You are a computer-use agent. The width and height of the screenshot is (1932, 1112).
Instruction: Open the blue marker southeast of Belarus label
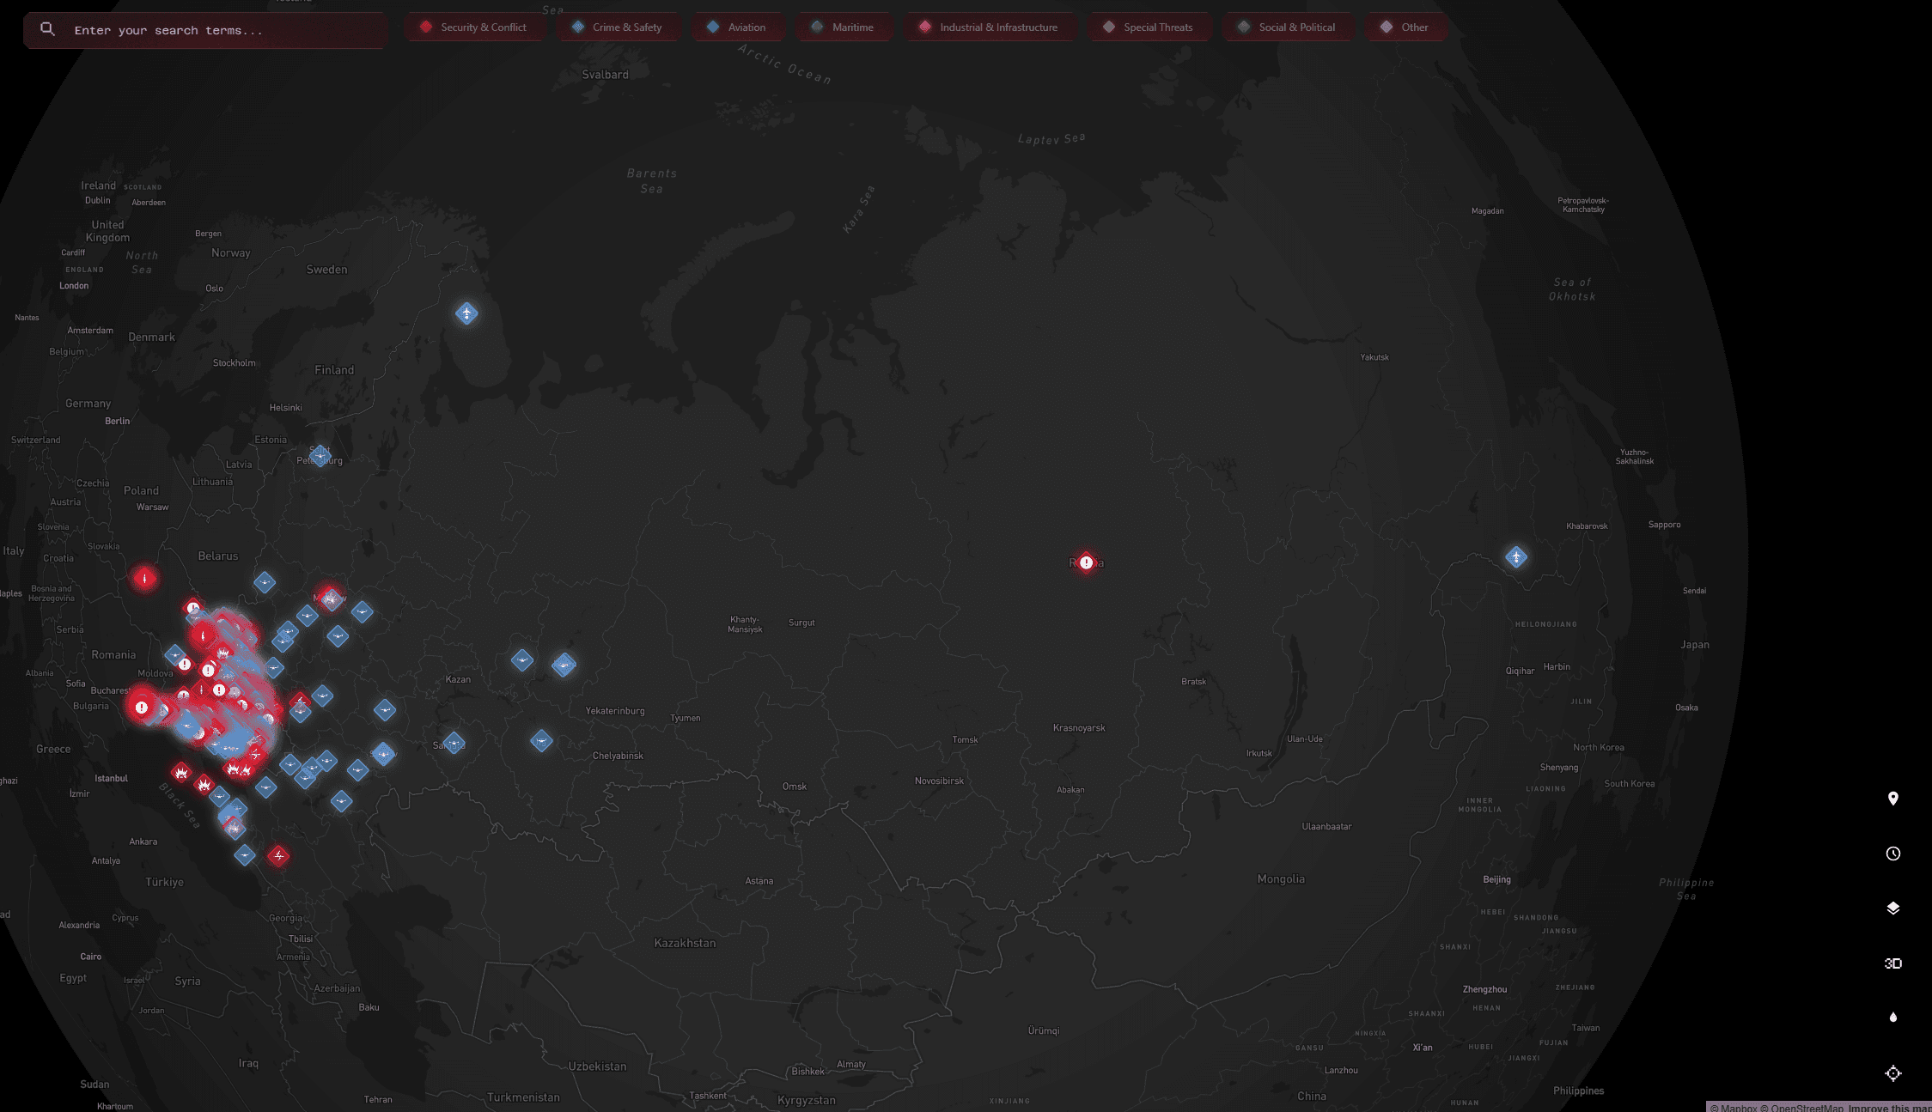(x=265, y=582)
